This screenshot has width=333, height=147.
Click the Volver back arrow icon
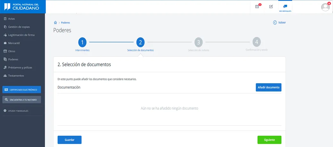(275, 23)
